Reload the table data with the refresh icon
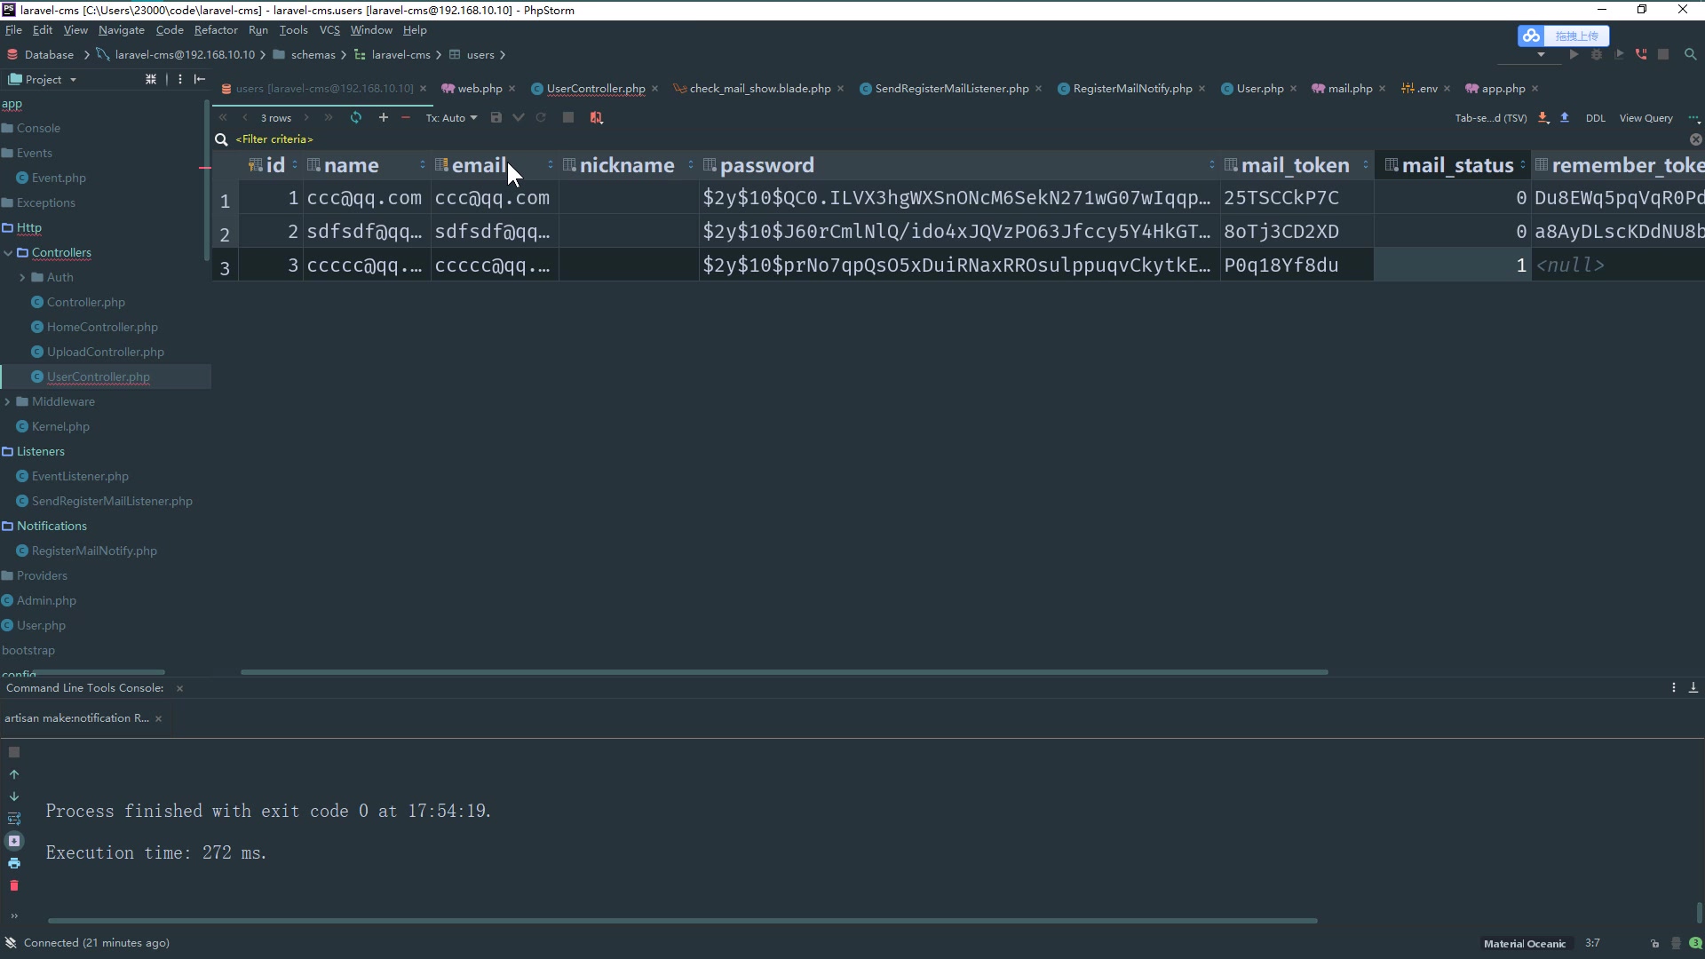Screen dimensions: 1705x959 [x=356, y=117]
